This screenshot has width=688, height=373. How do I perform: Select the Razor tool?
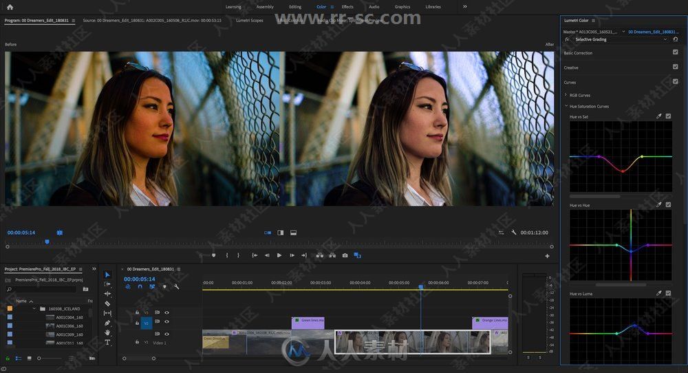coord(107,303)
